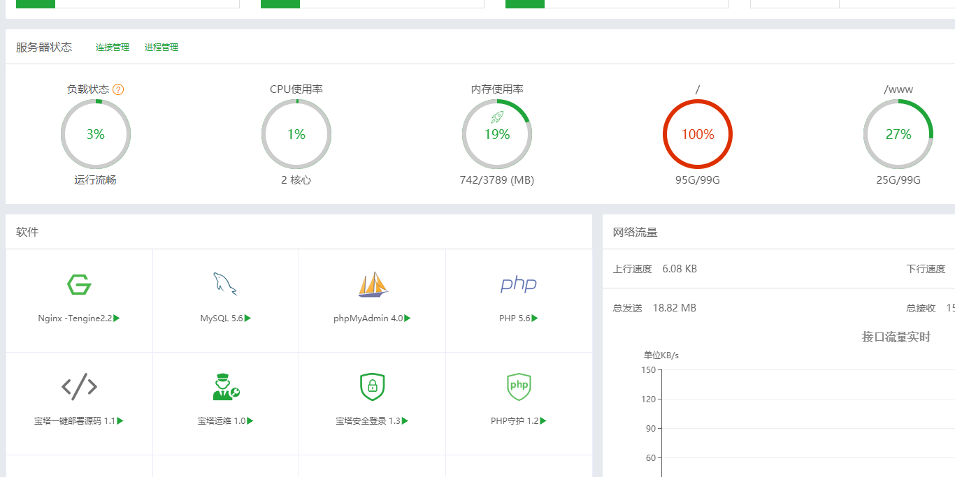Image resolution: width=955 pixels, height=477 pixels.
Task: Click the rocket memory-release icon
Action: pos(497,117)
